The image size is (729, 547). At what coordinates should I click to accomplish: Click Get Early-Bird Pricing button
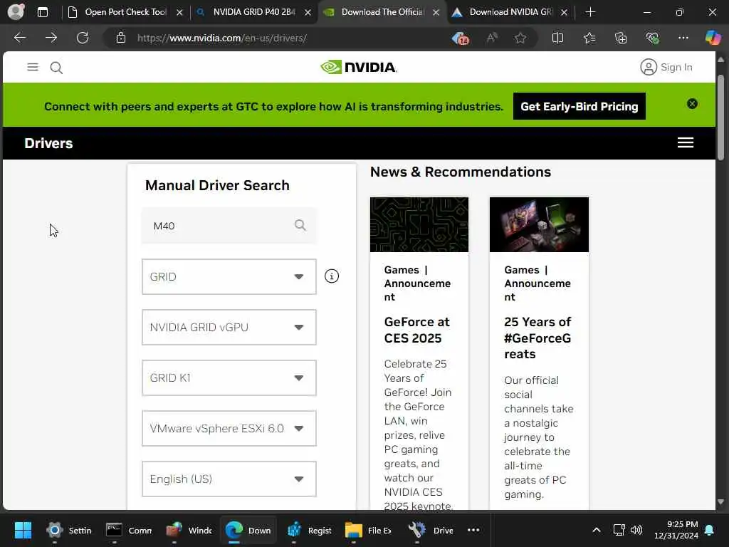pos(579,107)
